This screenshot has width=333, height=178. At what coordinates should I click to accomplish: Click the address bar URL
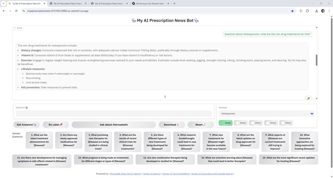coord(58,11)
